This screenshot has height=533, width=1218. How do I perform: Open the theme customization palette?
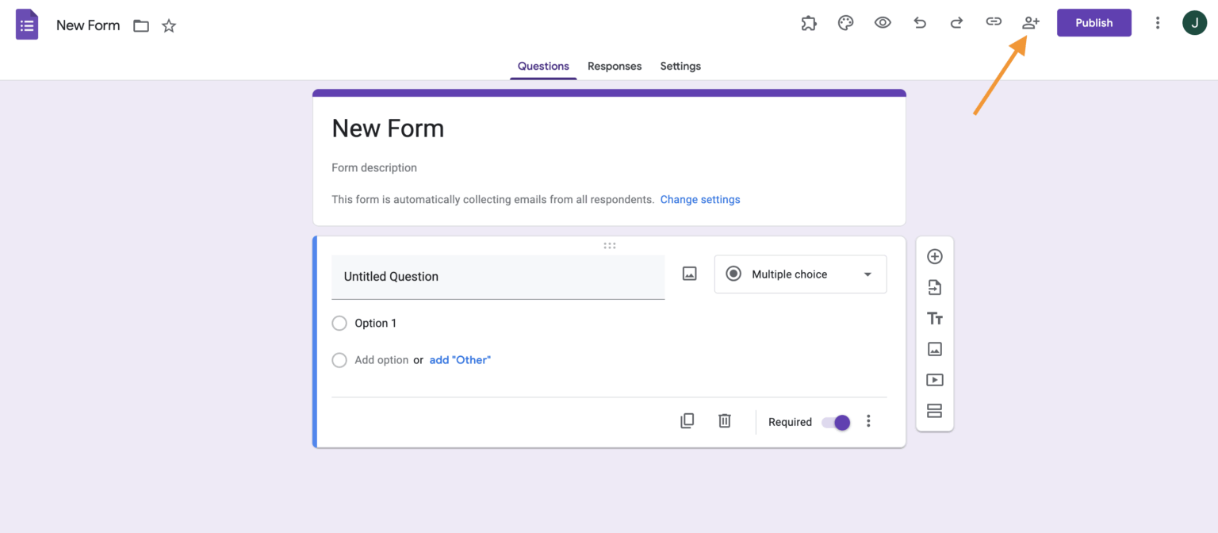[845, 22]
